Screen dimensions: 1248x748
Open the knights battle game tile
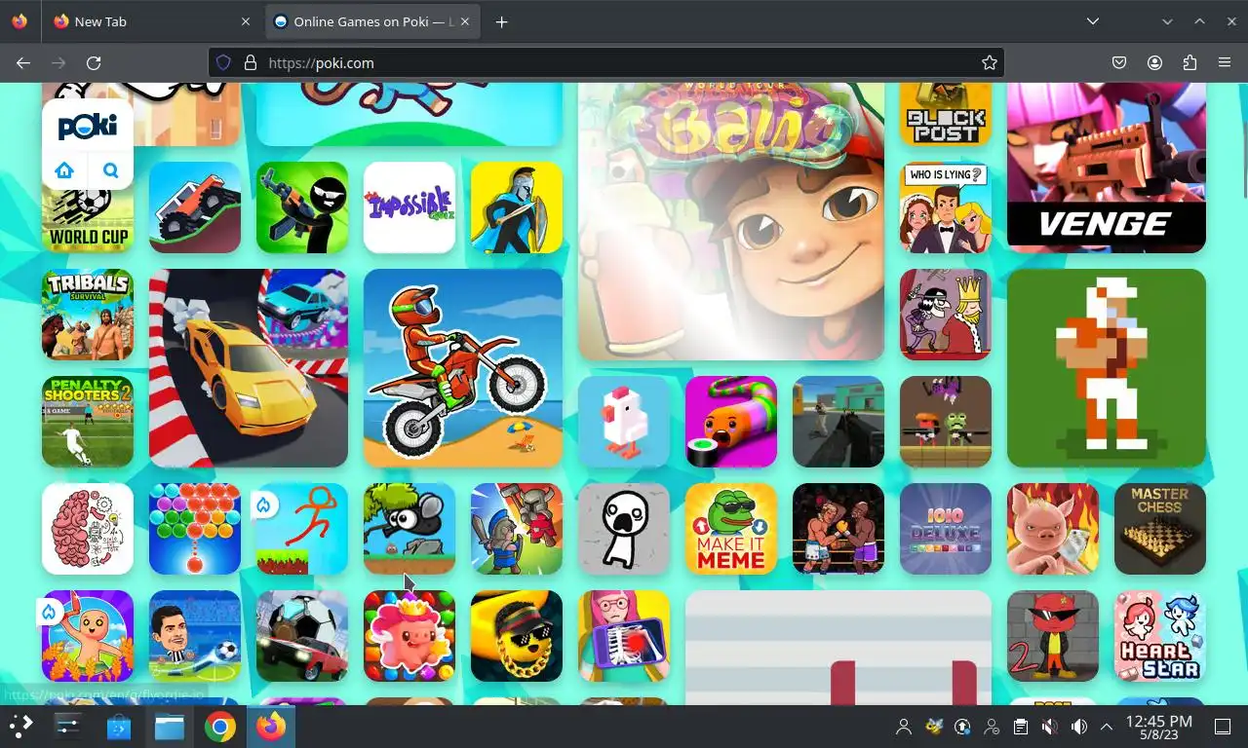[x=517, y=529]
